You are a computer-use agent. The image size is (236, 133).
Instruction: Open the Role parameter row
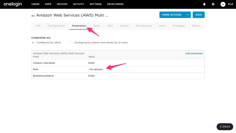[x=118, y=69]
